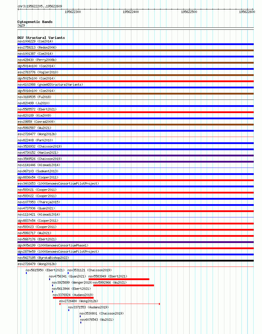The height and width of the screenshot is (334, 262).
Task: Click red bar under nsv5992966 label
Action: pos(124,285)
